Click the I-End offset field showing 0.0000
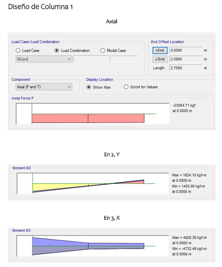 [x=185, y=50]
